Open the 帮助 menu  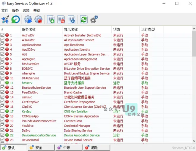(x=37, y=10)
